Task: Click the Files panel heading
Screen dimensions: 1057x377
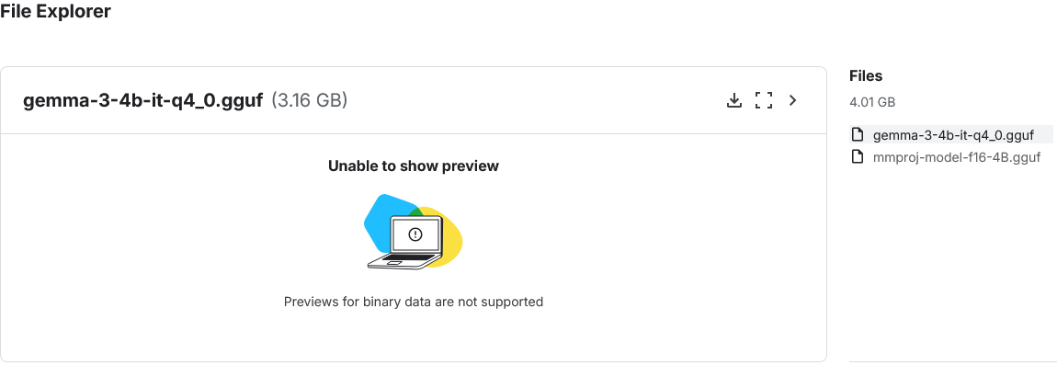Action: click(866, 76)
